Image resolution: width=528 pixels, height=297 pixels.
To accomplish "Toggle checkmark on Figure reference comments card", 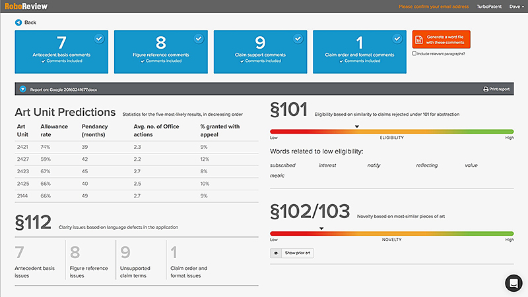I will pyautogui.click(x=198, y=39).
